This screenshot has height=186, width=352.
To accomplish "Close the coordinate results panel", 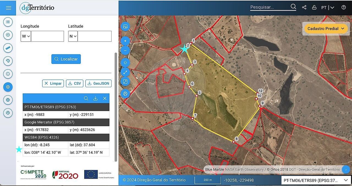I will coord(105,98).
